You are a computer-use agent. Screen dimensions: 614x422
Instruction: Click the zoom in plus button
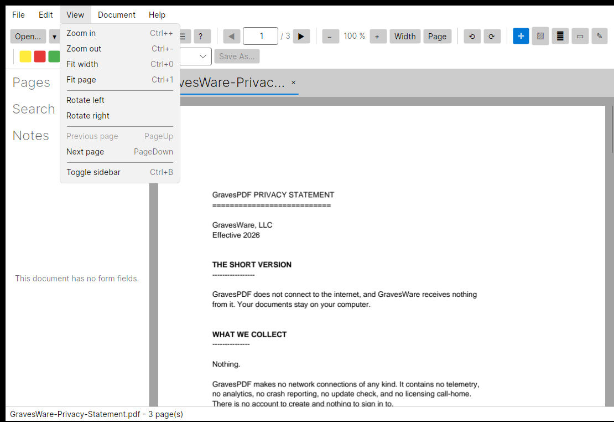click(x=377, y=37)
